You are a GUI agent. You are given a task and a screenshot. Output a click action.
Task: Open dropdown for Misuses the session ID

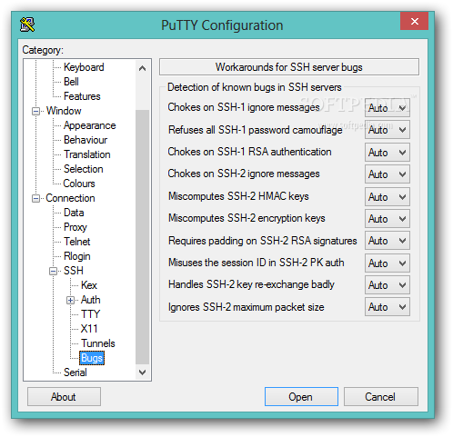388,263
